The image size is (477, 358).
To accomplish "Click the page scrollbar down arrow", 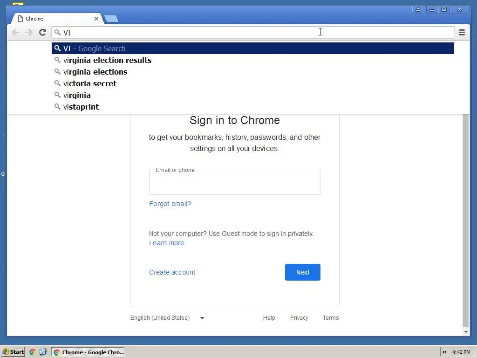I will coord(466,332).
